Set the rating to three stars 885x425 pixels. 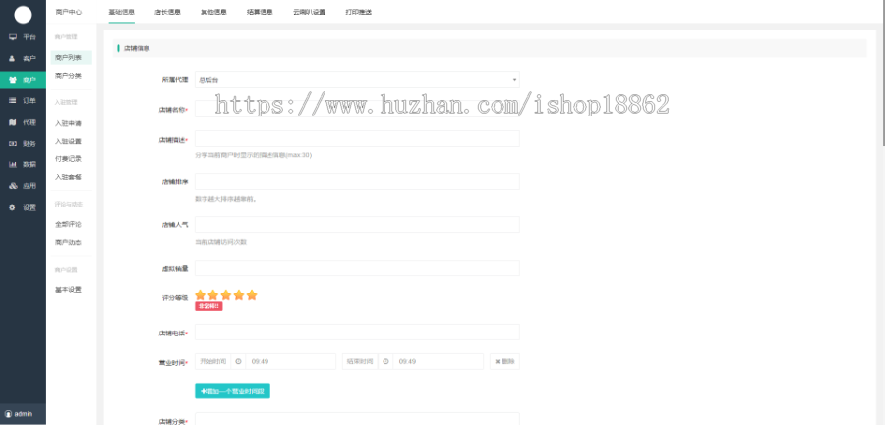coord(226,295)
